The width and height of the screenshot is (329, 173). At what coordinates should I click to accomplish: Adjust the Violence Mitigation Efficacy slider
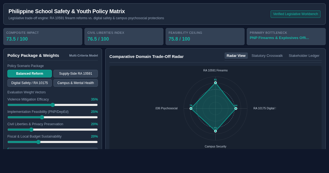coord(53,105)
